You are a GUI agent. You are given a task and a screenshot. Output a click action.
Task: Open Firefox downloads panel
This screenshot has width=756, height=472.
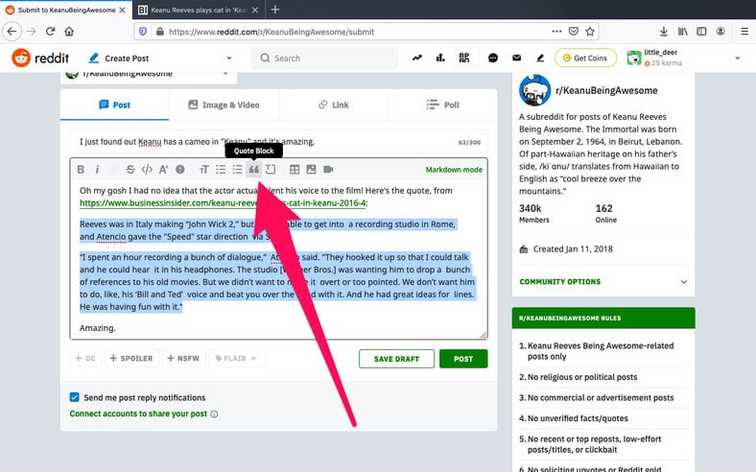(x=664, y=32)
